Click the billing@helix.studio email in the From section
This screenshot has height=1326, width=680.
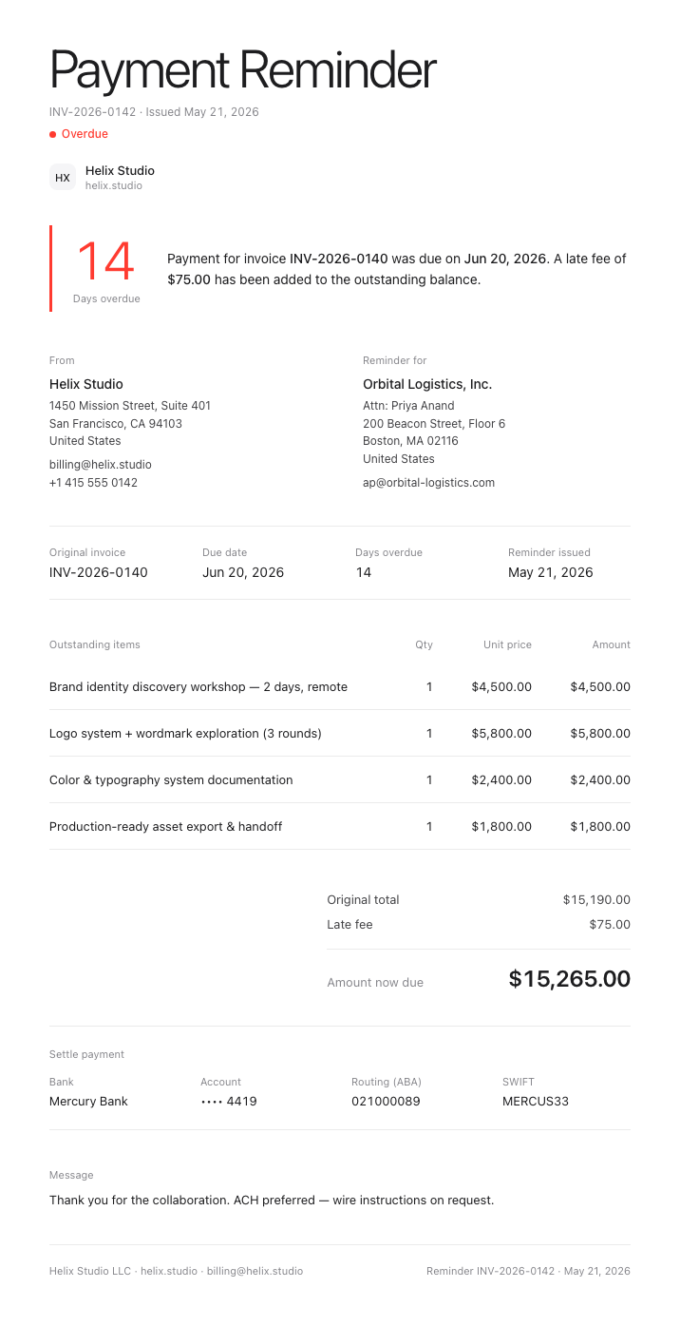101,465
